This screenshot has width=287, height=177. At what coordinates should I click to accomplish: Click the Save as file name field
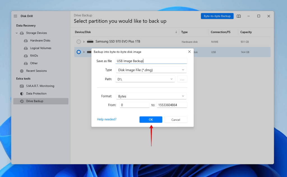coord(151,61)
